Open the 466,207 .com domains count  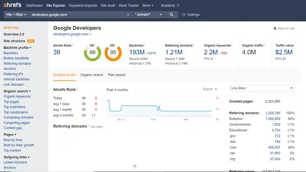click(x=274, y=147)
